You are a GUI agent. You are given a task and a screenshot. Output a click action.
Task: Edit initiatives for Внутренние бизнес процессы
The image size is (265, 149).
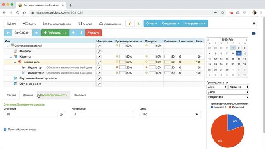point(99,79)
